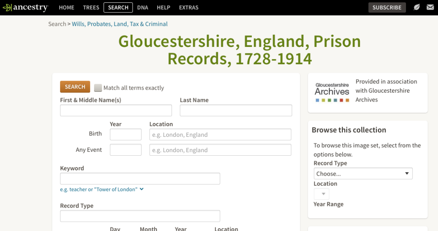438x231 pixels.
Task: Click the Gloucestershire Archives logo
Action: coord(332,92)
